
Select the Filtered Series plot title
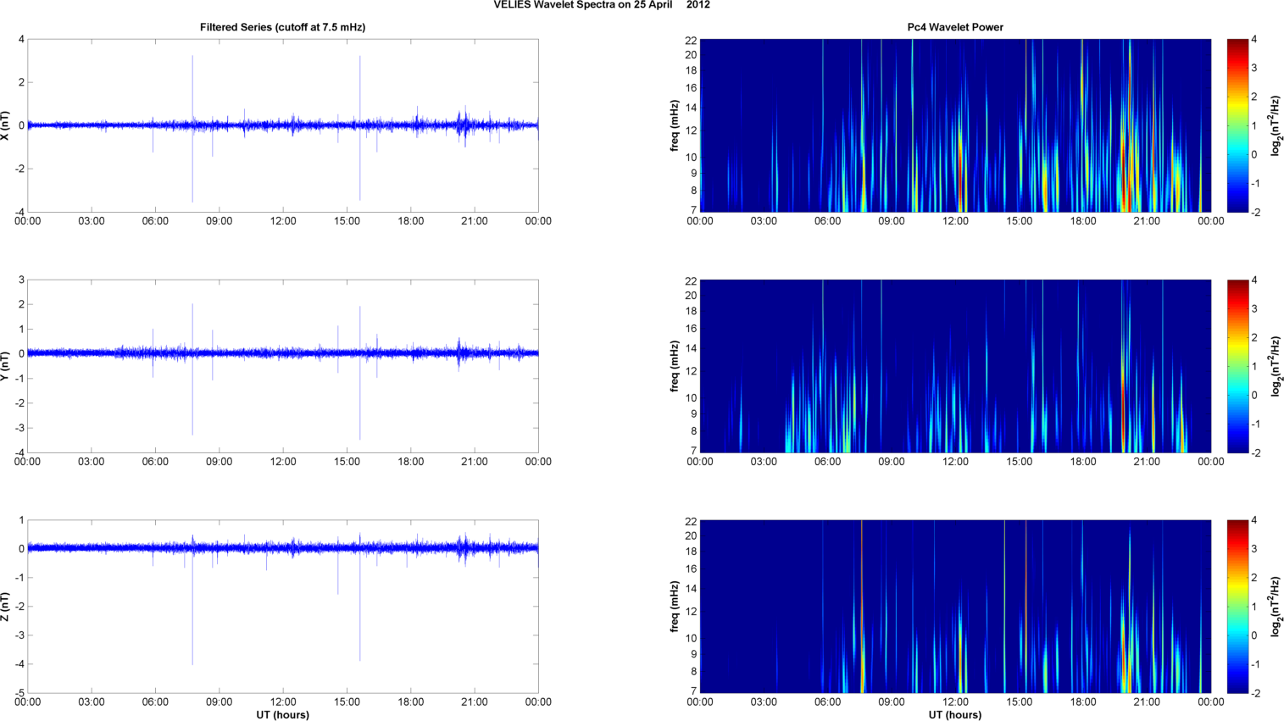coord(282,27)
